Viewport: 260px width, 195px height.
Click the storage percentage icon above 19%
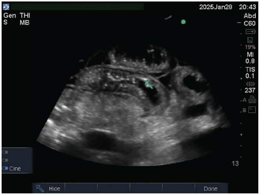click(250, 40)
